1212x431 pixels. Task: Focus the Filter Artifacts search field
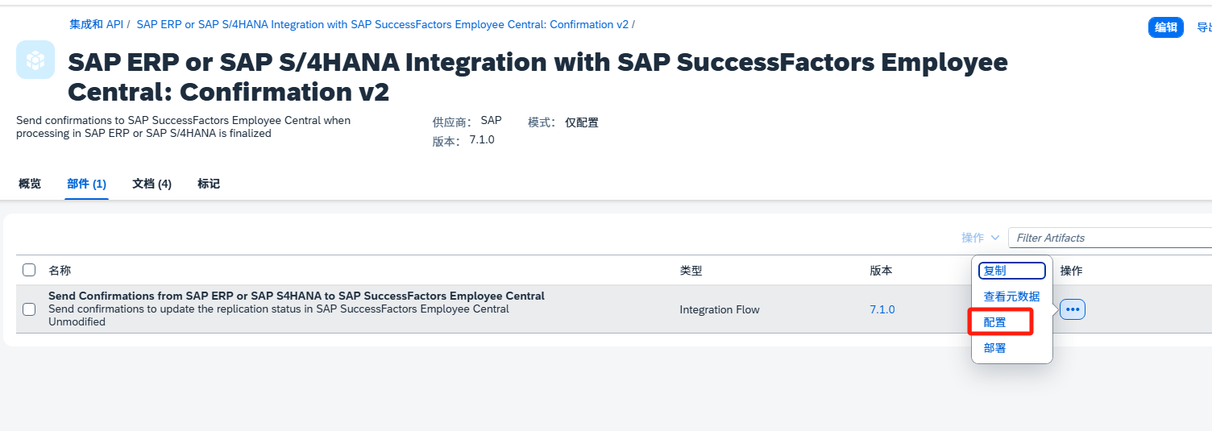tap(1110, 238)
